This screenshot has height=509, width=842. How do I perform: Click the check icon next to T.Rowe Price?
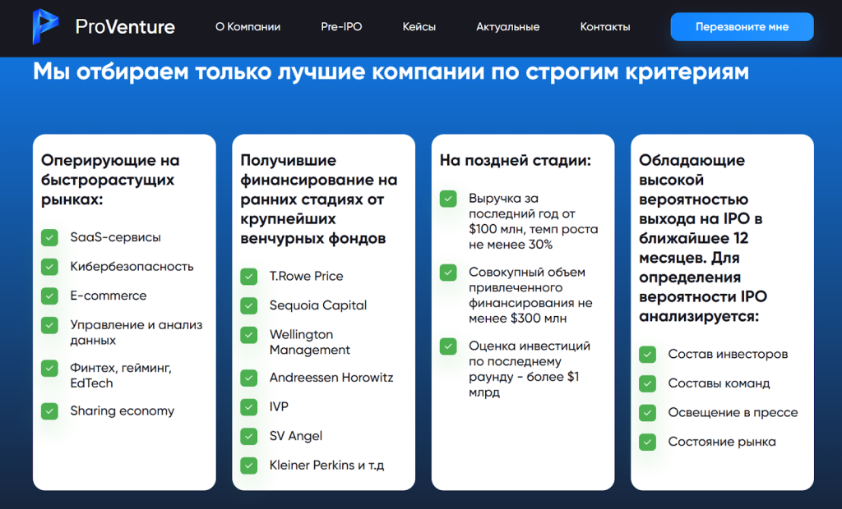[x=249, y=277]
